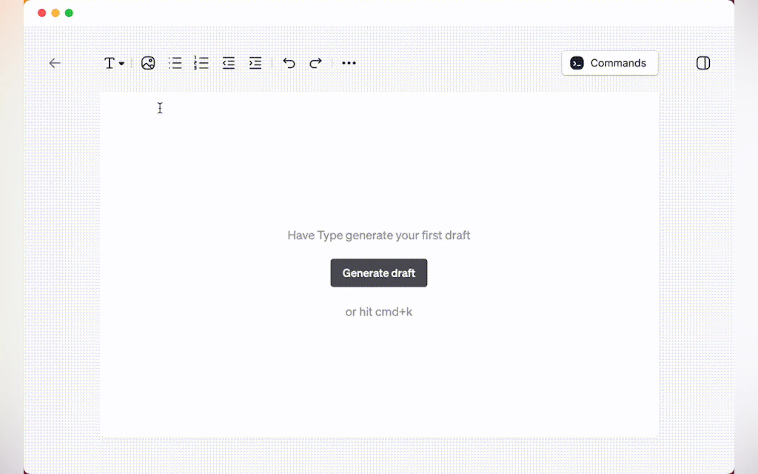Screen dimensions: 758x474
Task: Click the 'Have Type generate your first draft' text
Action: [378, 235]
